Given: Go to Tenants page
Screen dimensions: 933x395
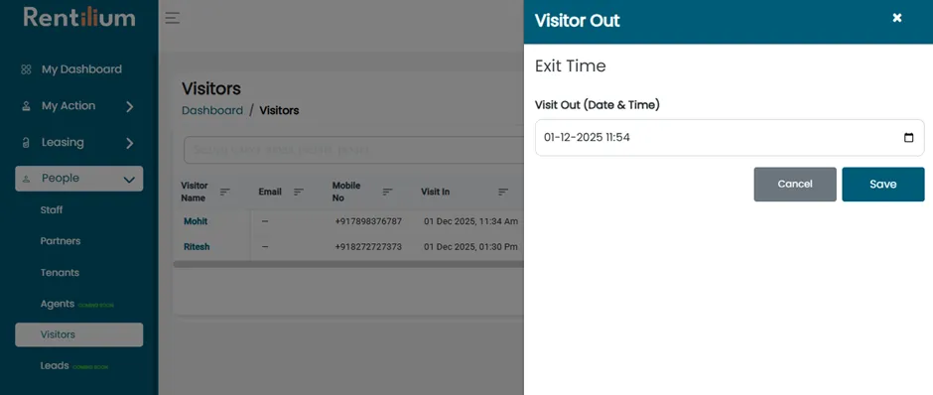Looking at the screenshot, I should coord(60,273).
